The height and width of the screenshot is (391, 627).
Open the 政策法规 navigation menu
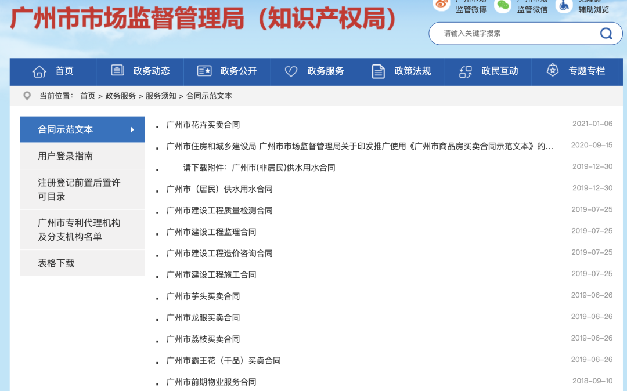click(x=402, y=71)
